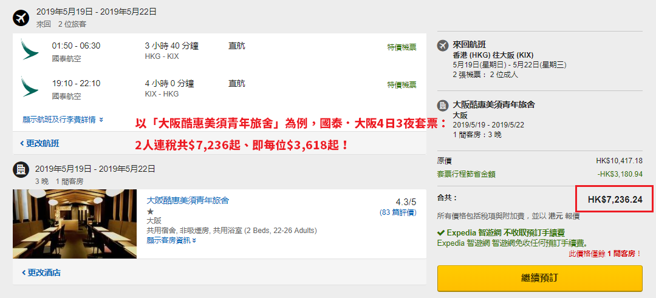Click room description 共用宿舍, 非吸煙房 text
656x298 pixels.
232,230
